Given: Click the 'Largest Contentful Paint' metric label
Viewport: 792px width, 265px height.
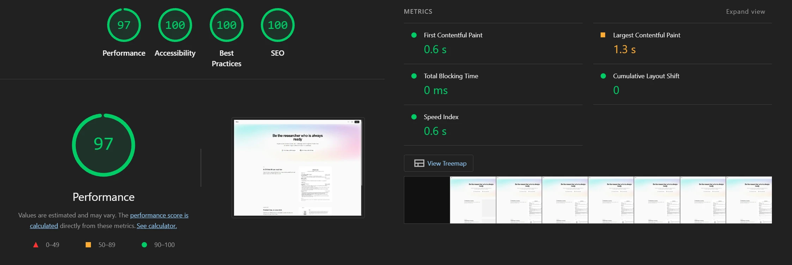Looking at the screenshot, I should (x=646, y=35).
